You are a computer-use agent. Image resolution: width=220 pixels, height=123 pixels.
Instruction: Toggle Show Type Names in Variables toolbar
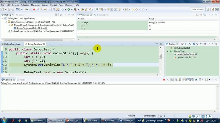197,15
